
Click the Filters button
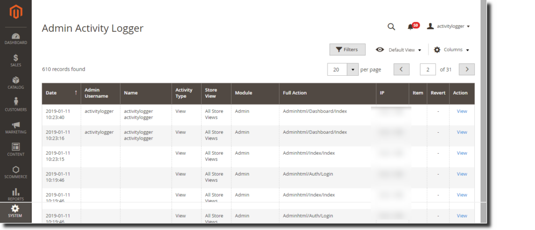347,50
